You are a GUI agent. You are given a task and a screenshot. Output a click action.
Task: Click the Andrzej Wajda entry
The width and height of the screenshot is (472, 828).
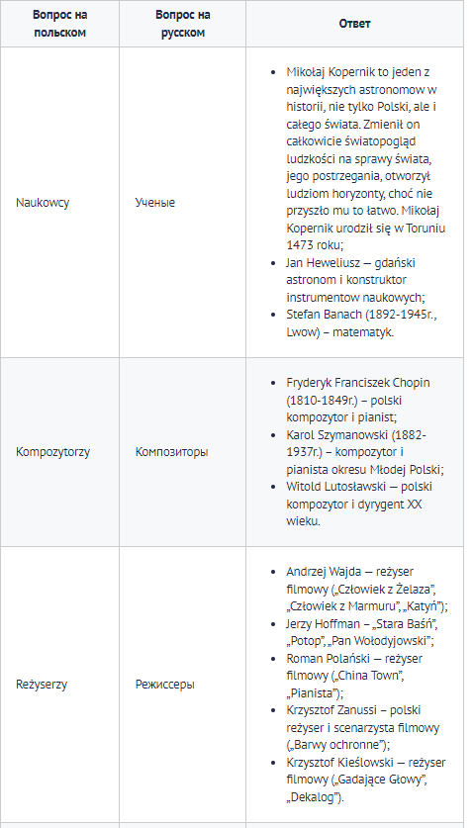(367, 589)
